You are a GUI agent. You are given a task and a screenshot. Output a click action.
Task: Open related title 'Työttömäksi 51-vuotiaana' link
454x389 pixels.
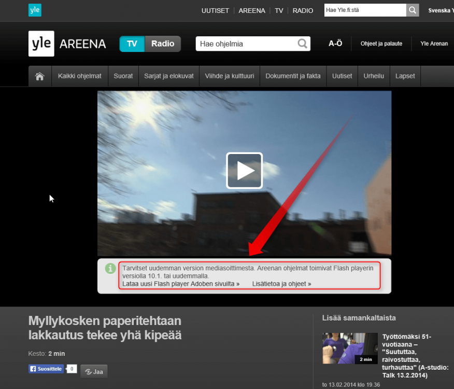click(415, 356)
